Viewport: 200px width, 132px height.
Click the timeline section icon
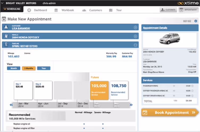(6, 44)
